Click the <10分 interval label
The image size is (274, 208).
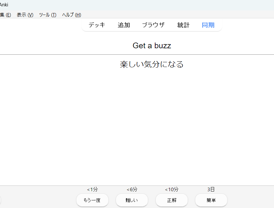tap(172, 189)
